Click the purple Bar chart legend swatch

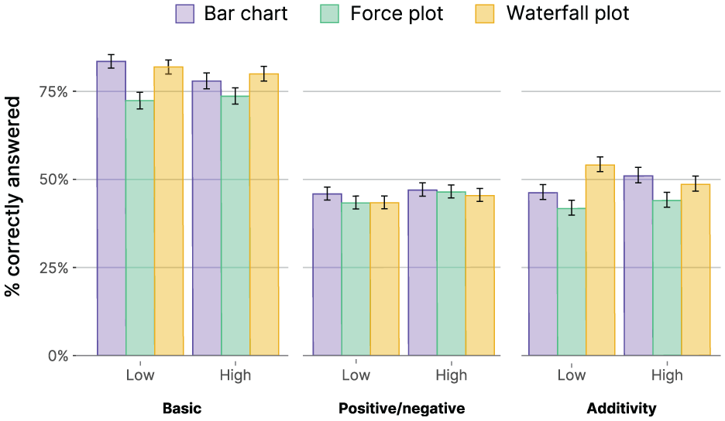point(185,13)
